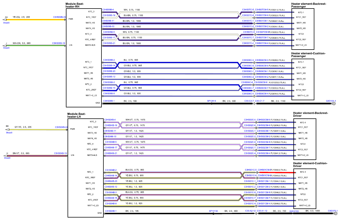
Task: Select wire label BK, 2.5, 1140
Action: (278, 101)
